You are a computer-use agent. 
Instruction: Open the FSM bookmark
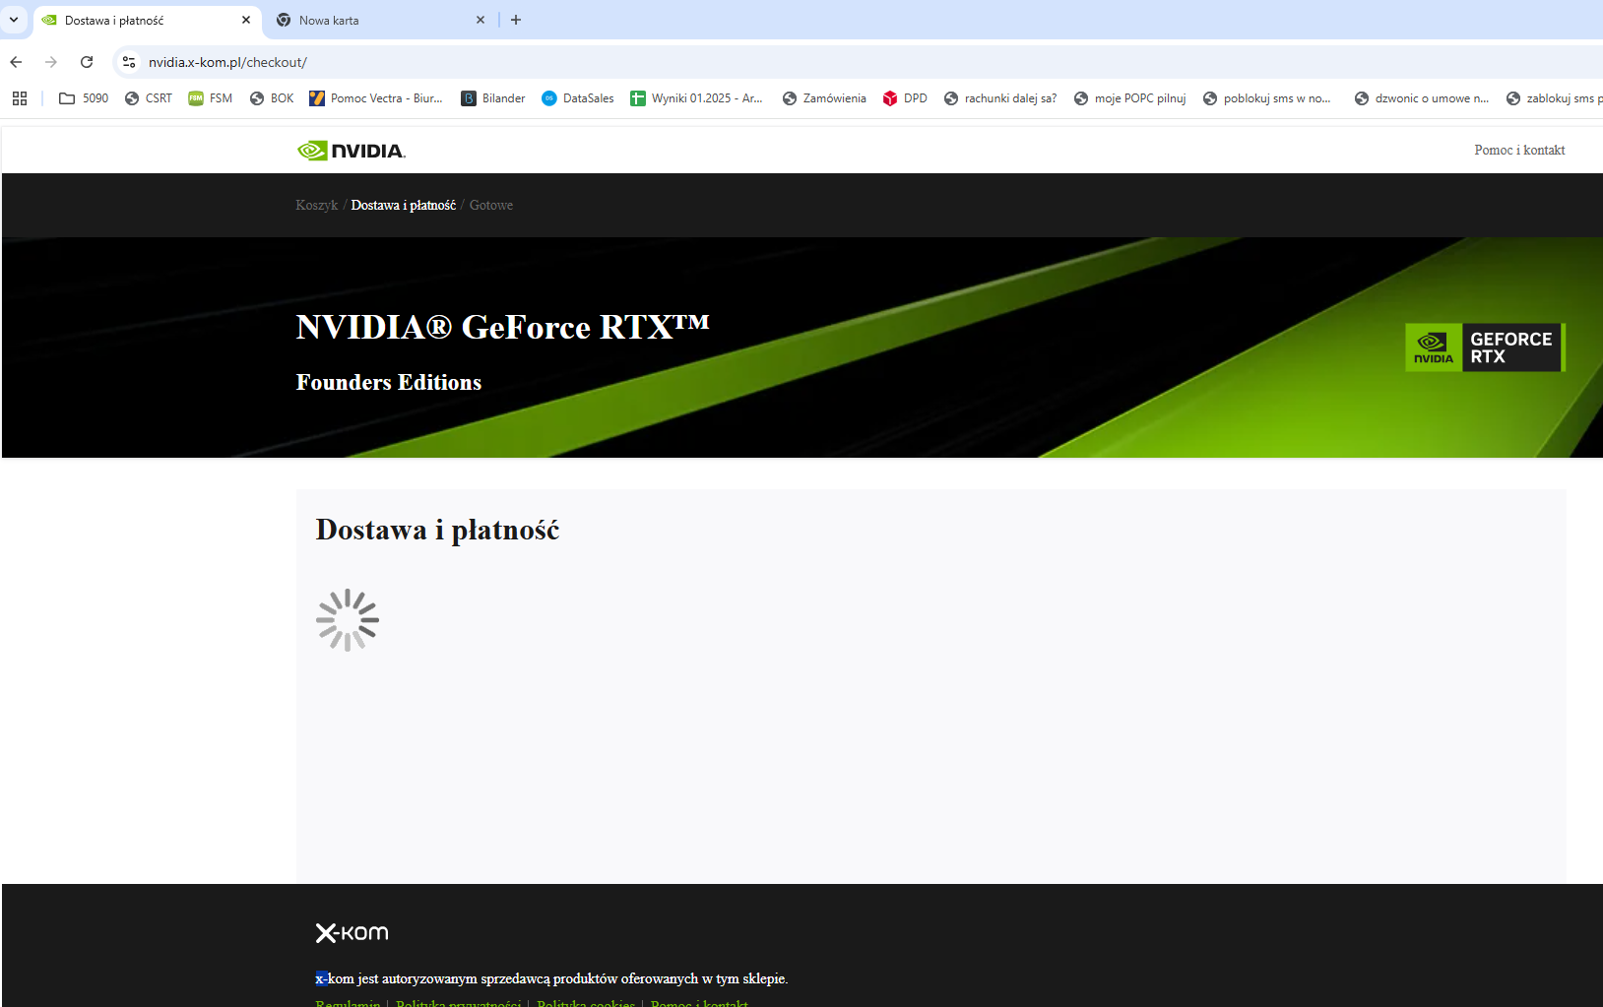click(x=211, y=98)
